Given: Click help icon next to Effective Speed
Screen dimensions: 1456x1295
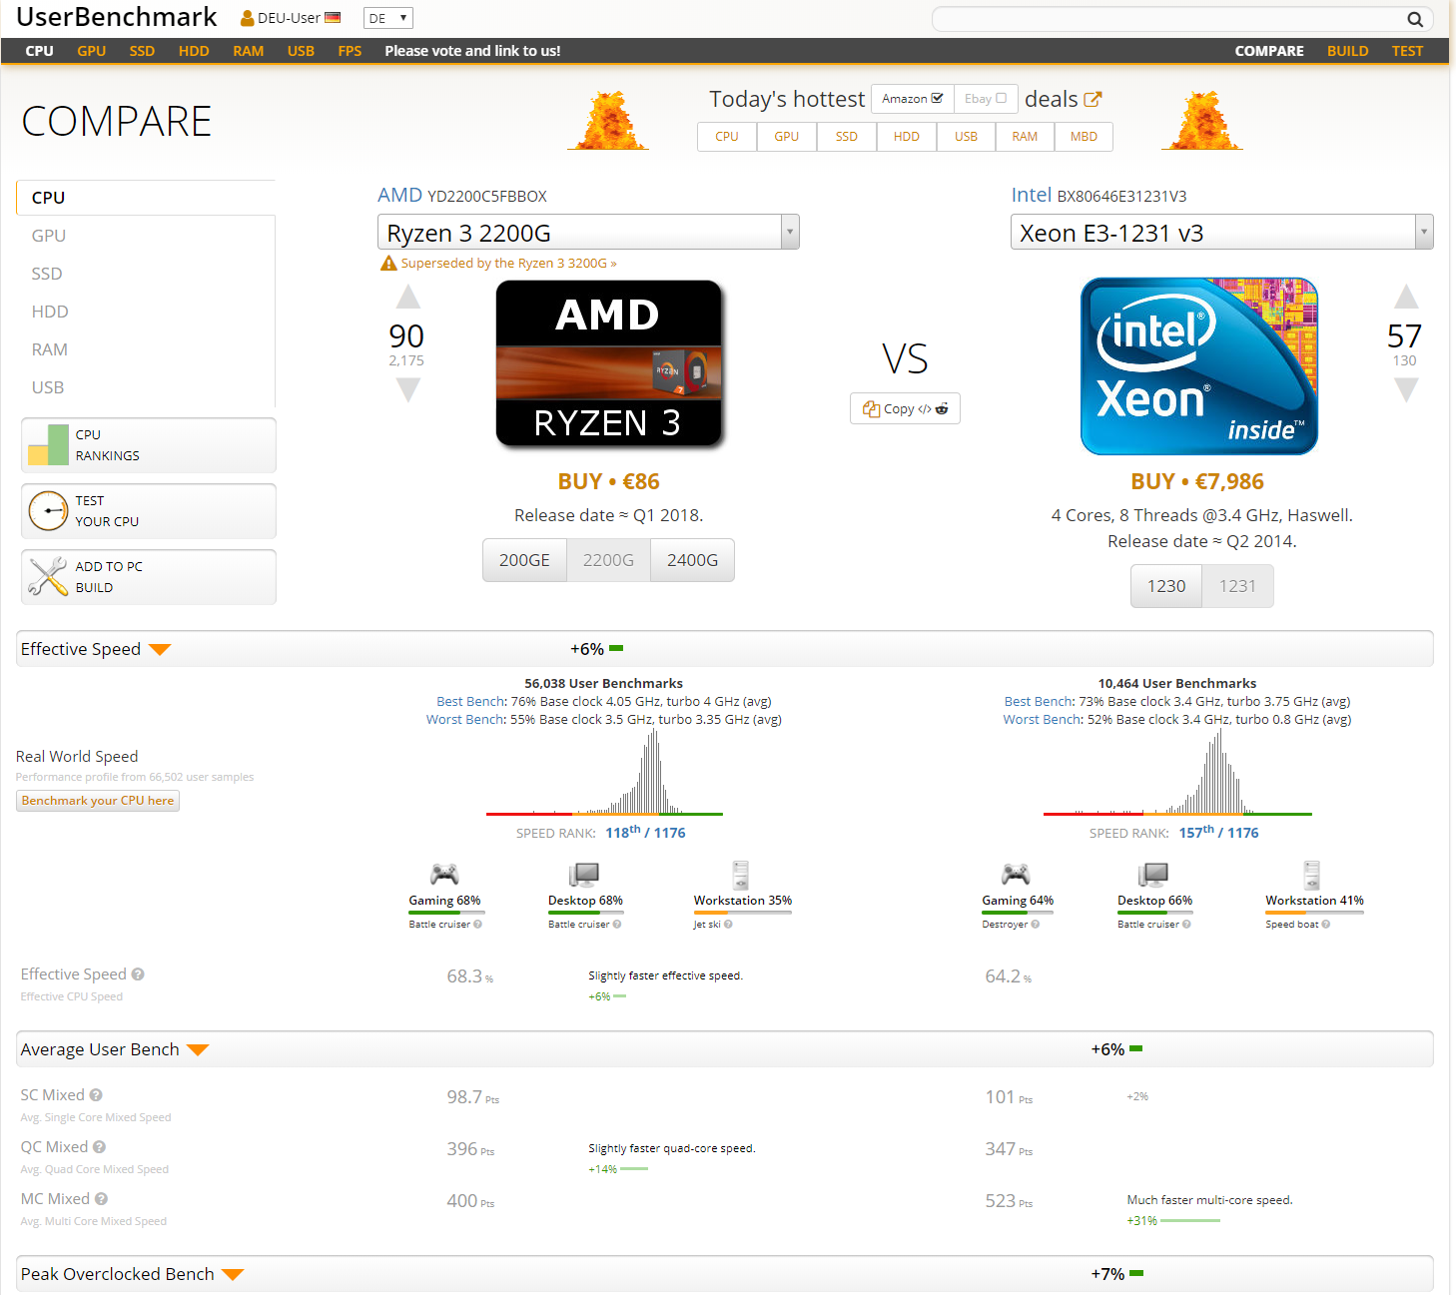Looking at the screenshot, I should click(x=138, y=974).
